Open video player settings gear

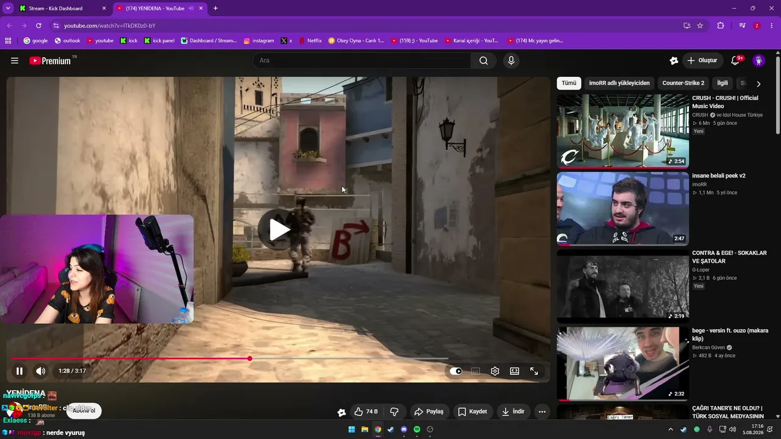pyautogui.click(x=495, y=371)
